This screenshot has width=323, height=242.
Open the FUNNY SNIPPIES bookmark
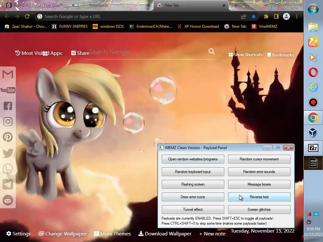(x=70, y=26)
